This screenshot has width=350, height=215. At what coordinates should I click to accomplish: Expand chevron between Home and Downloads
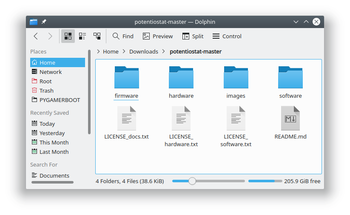point(124,51)
